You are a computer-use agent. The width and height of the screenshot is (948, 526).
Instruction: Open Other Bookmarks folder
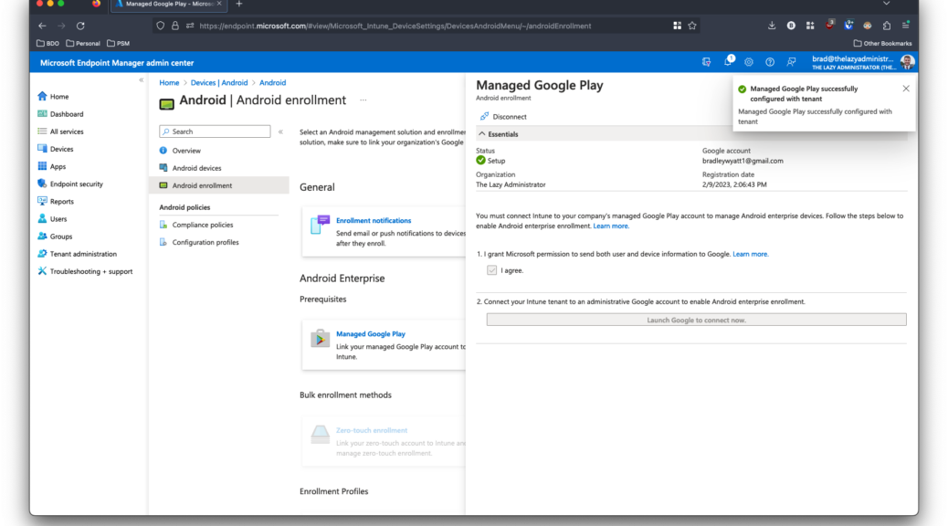(883, 44)
